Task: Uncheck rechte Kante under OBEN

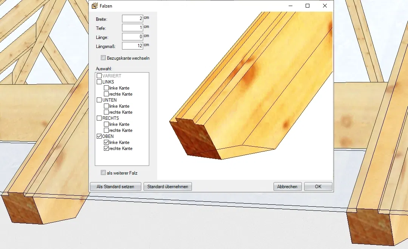Action: pyautogui.click(x=106, y=148)
